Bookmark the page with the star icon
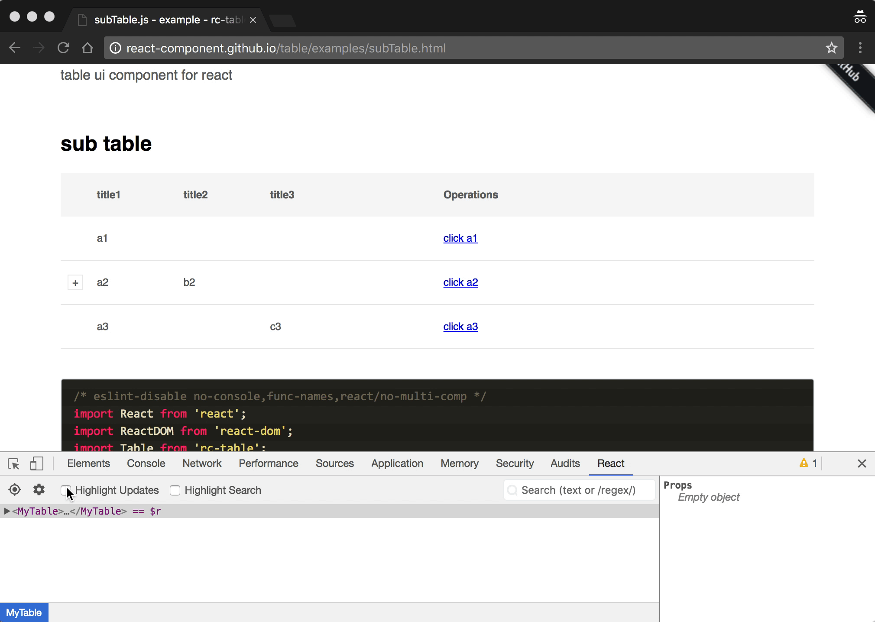875x622 pixels. [x=831, y=48]
